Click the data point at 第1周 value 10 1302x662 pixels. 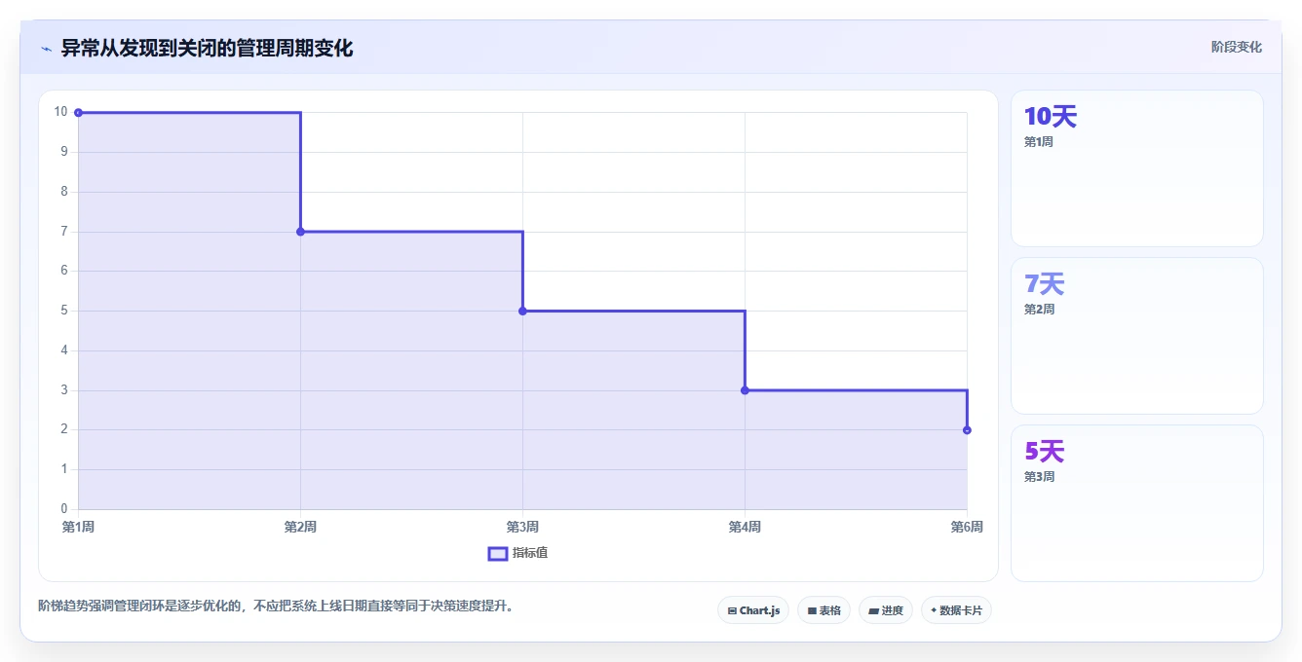(78, 112)
